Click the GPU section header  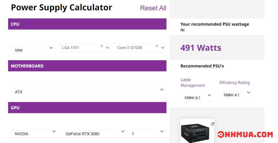pyautogui.click(x=87, y=108)
